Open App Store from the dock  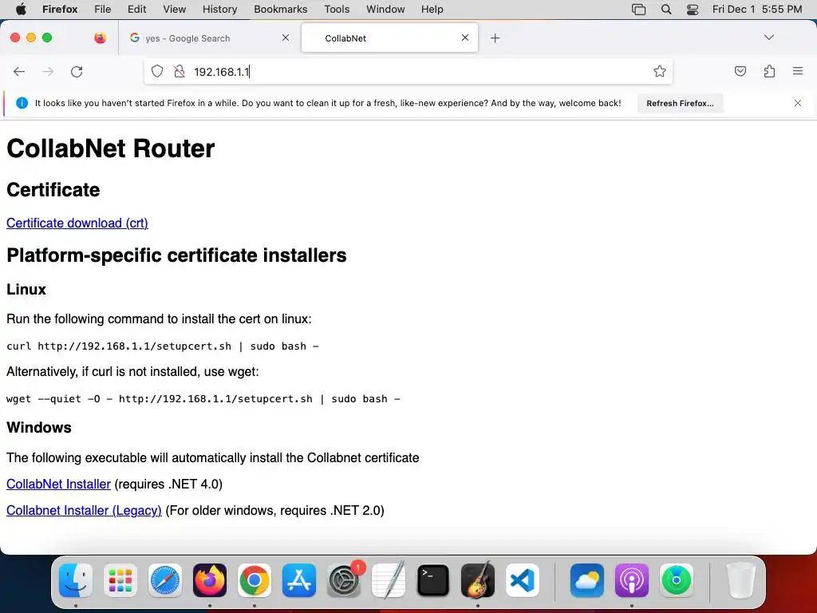click(299, 580)
